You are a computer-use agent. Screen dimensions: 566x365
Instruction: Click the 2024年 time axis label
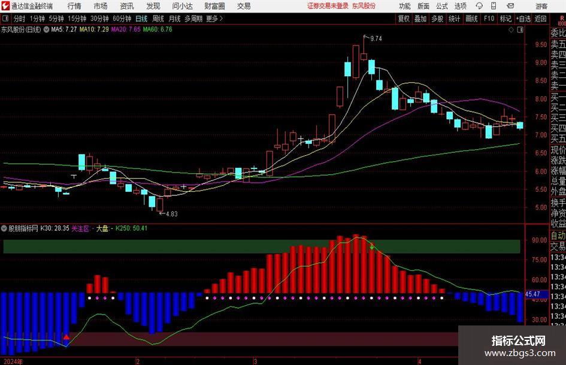click(13, 361)
